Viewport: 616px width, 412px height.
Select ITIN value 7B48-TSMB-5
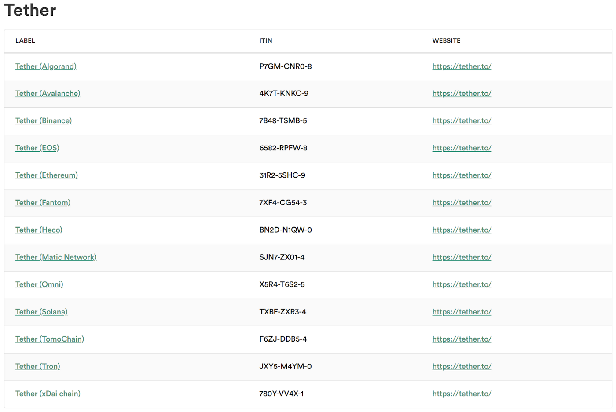click(x=283, y=121)
